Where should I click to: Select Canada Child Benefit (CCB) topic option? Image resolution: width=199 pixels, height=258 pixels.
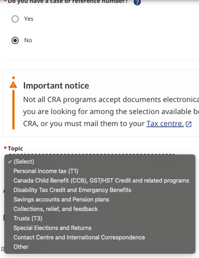[100, 181]
